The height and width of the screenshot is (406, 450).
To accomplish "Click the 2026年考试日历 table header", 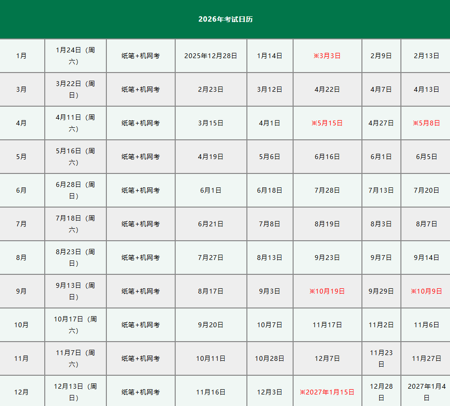I will click(x=225, y=19).
